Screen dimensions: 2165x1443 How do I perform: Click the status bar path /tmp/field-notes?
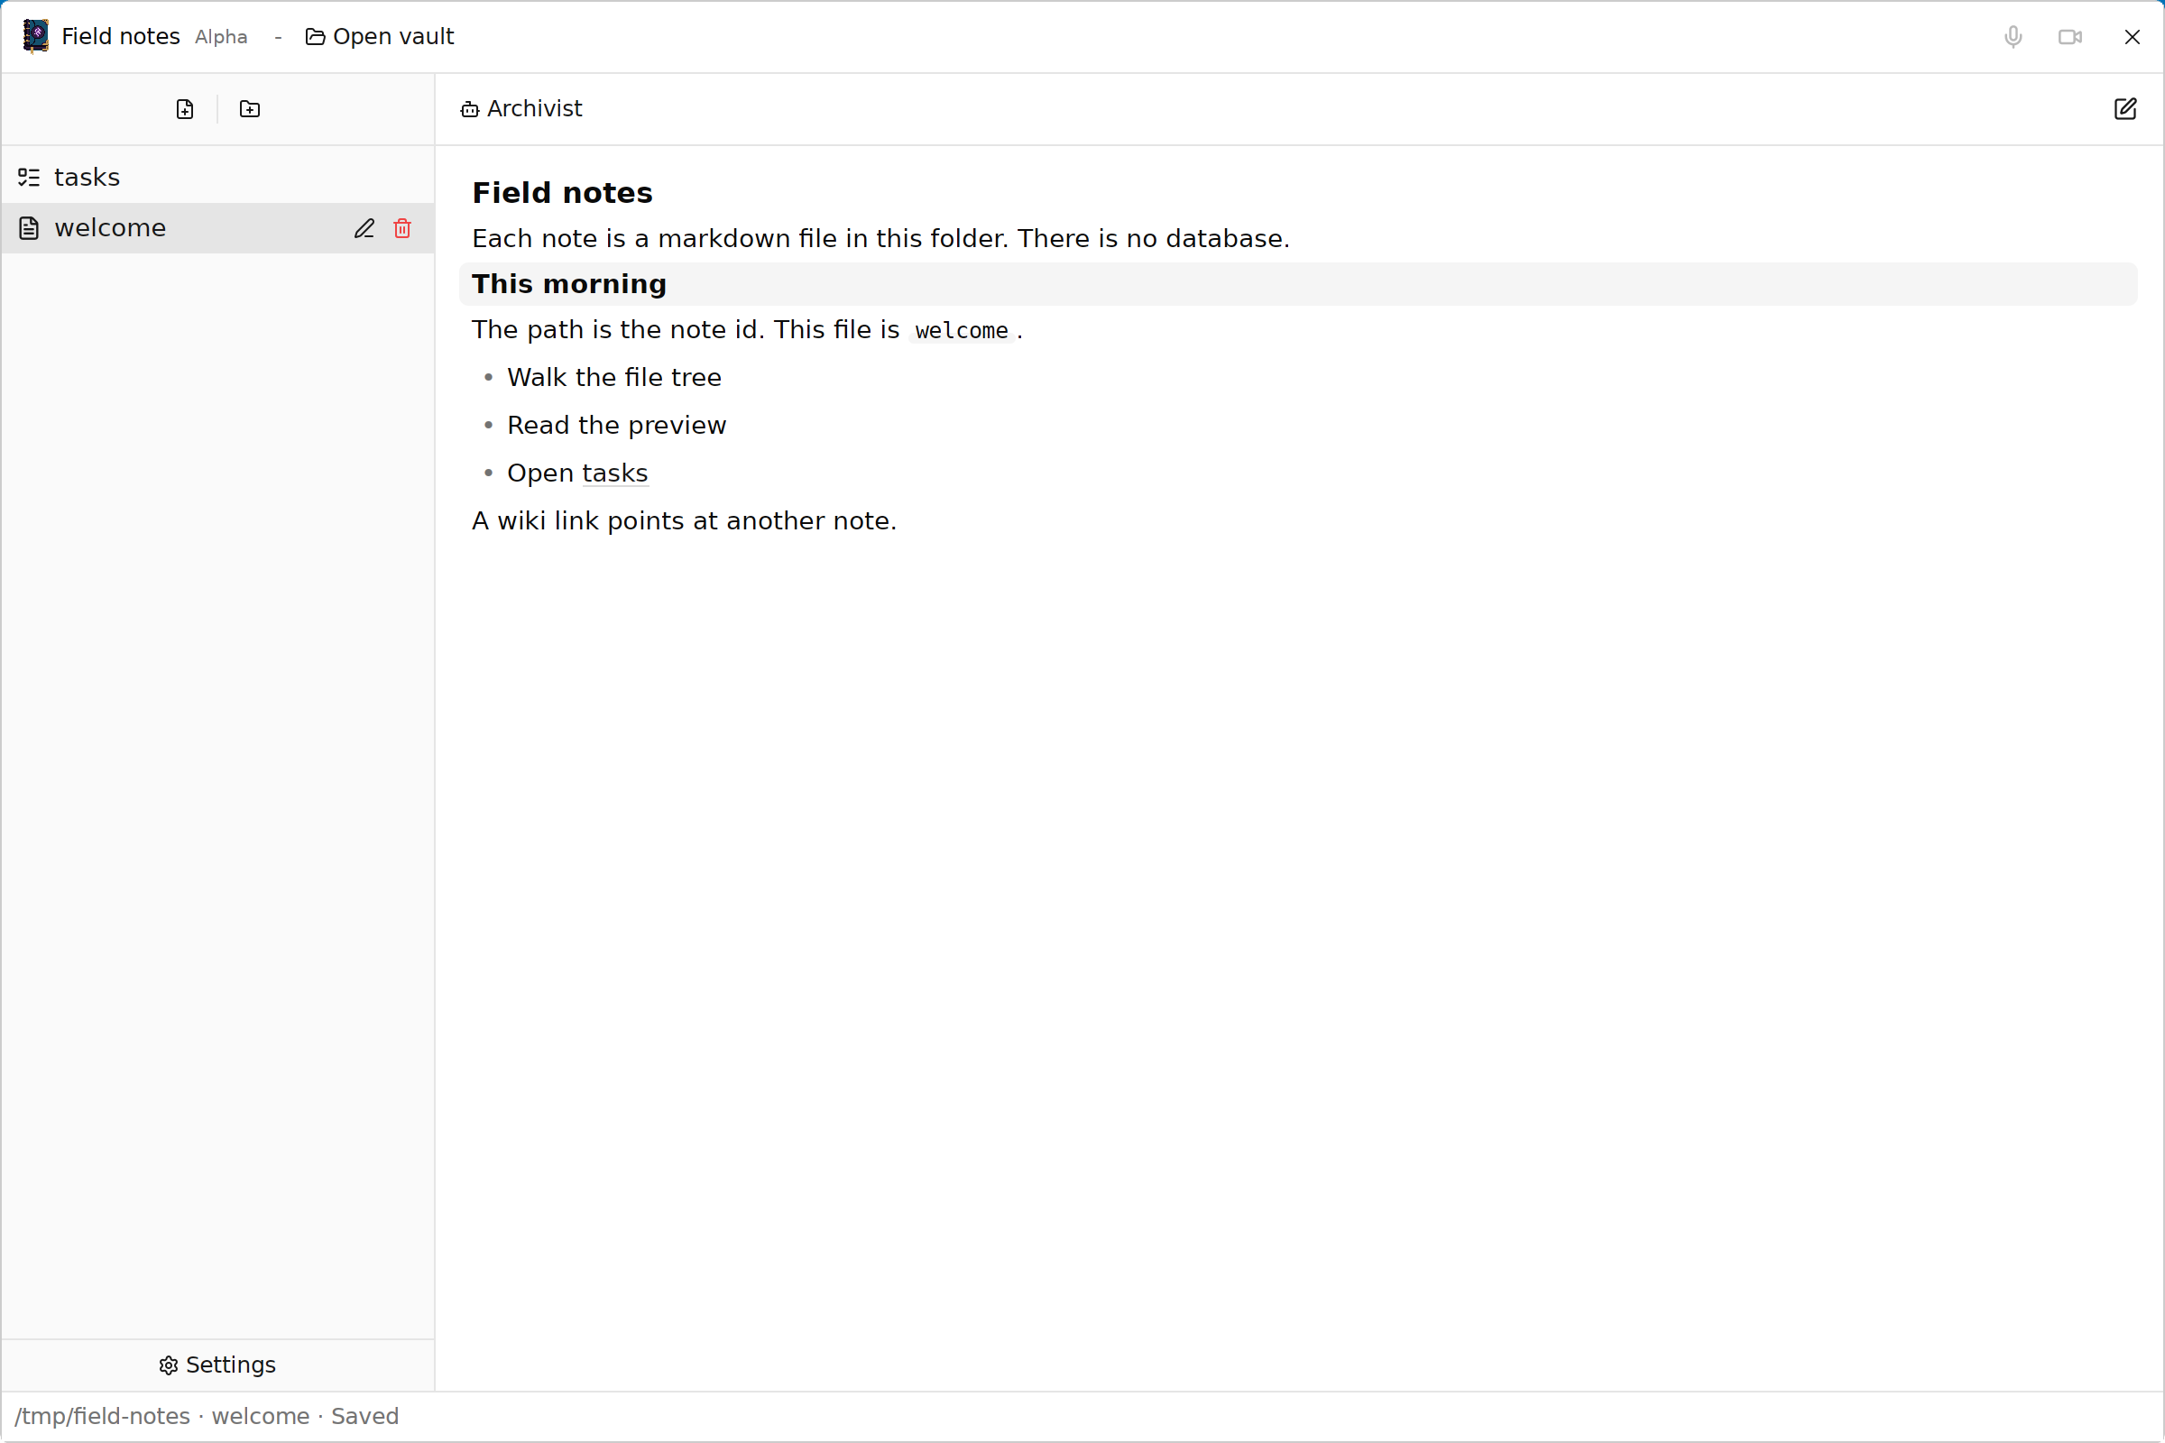tap(102, 1416)
